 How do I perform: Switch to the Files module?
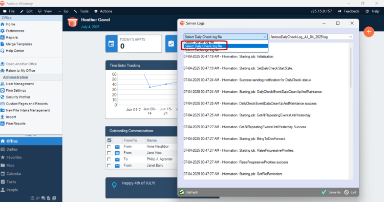click(x=31, y=166)
